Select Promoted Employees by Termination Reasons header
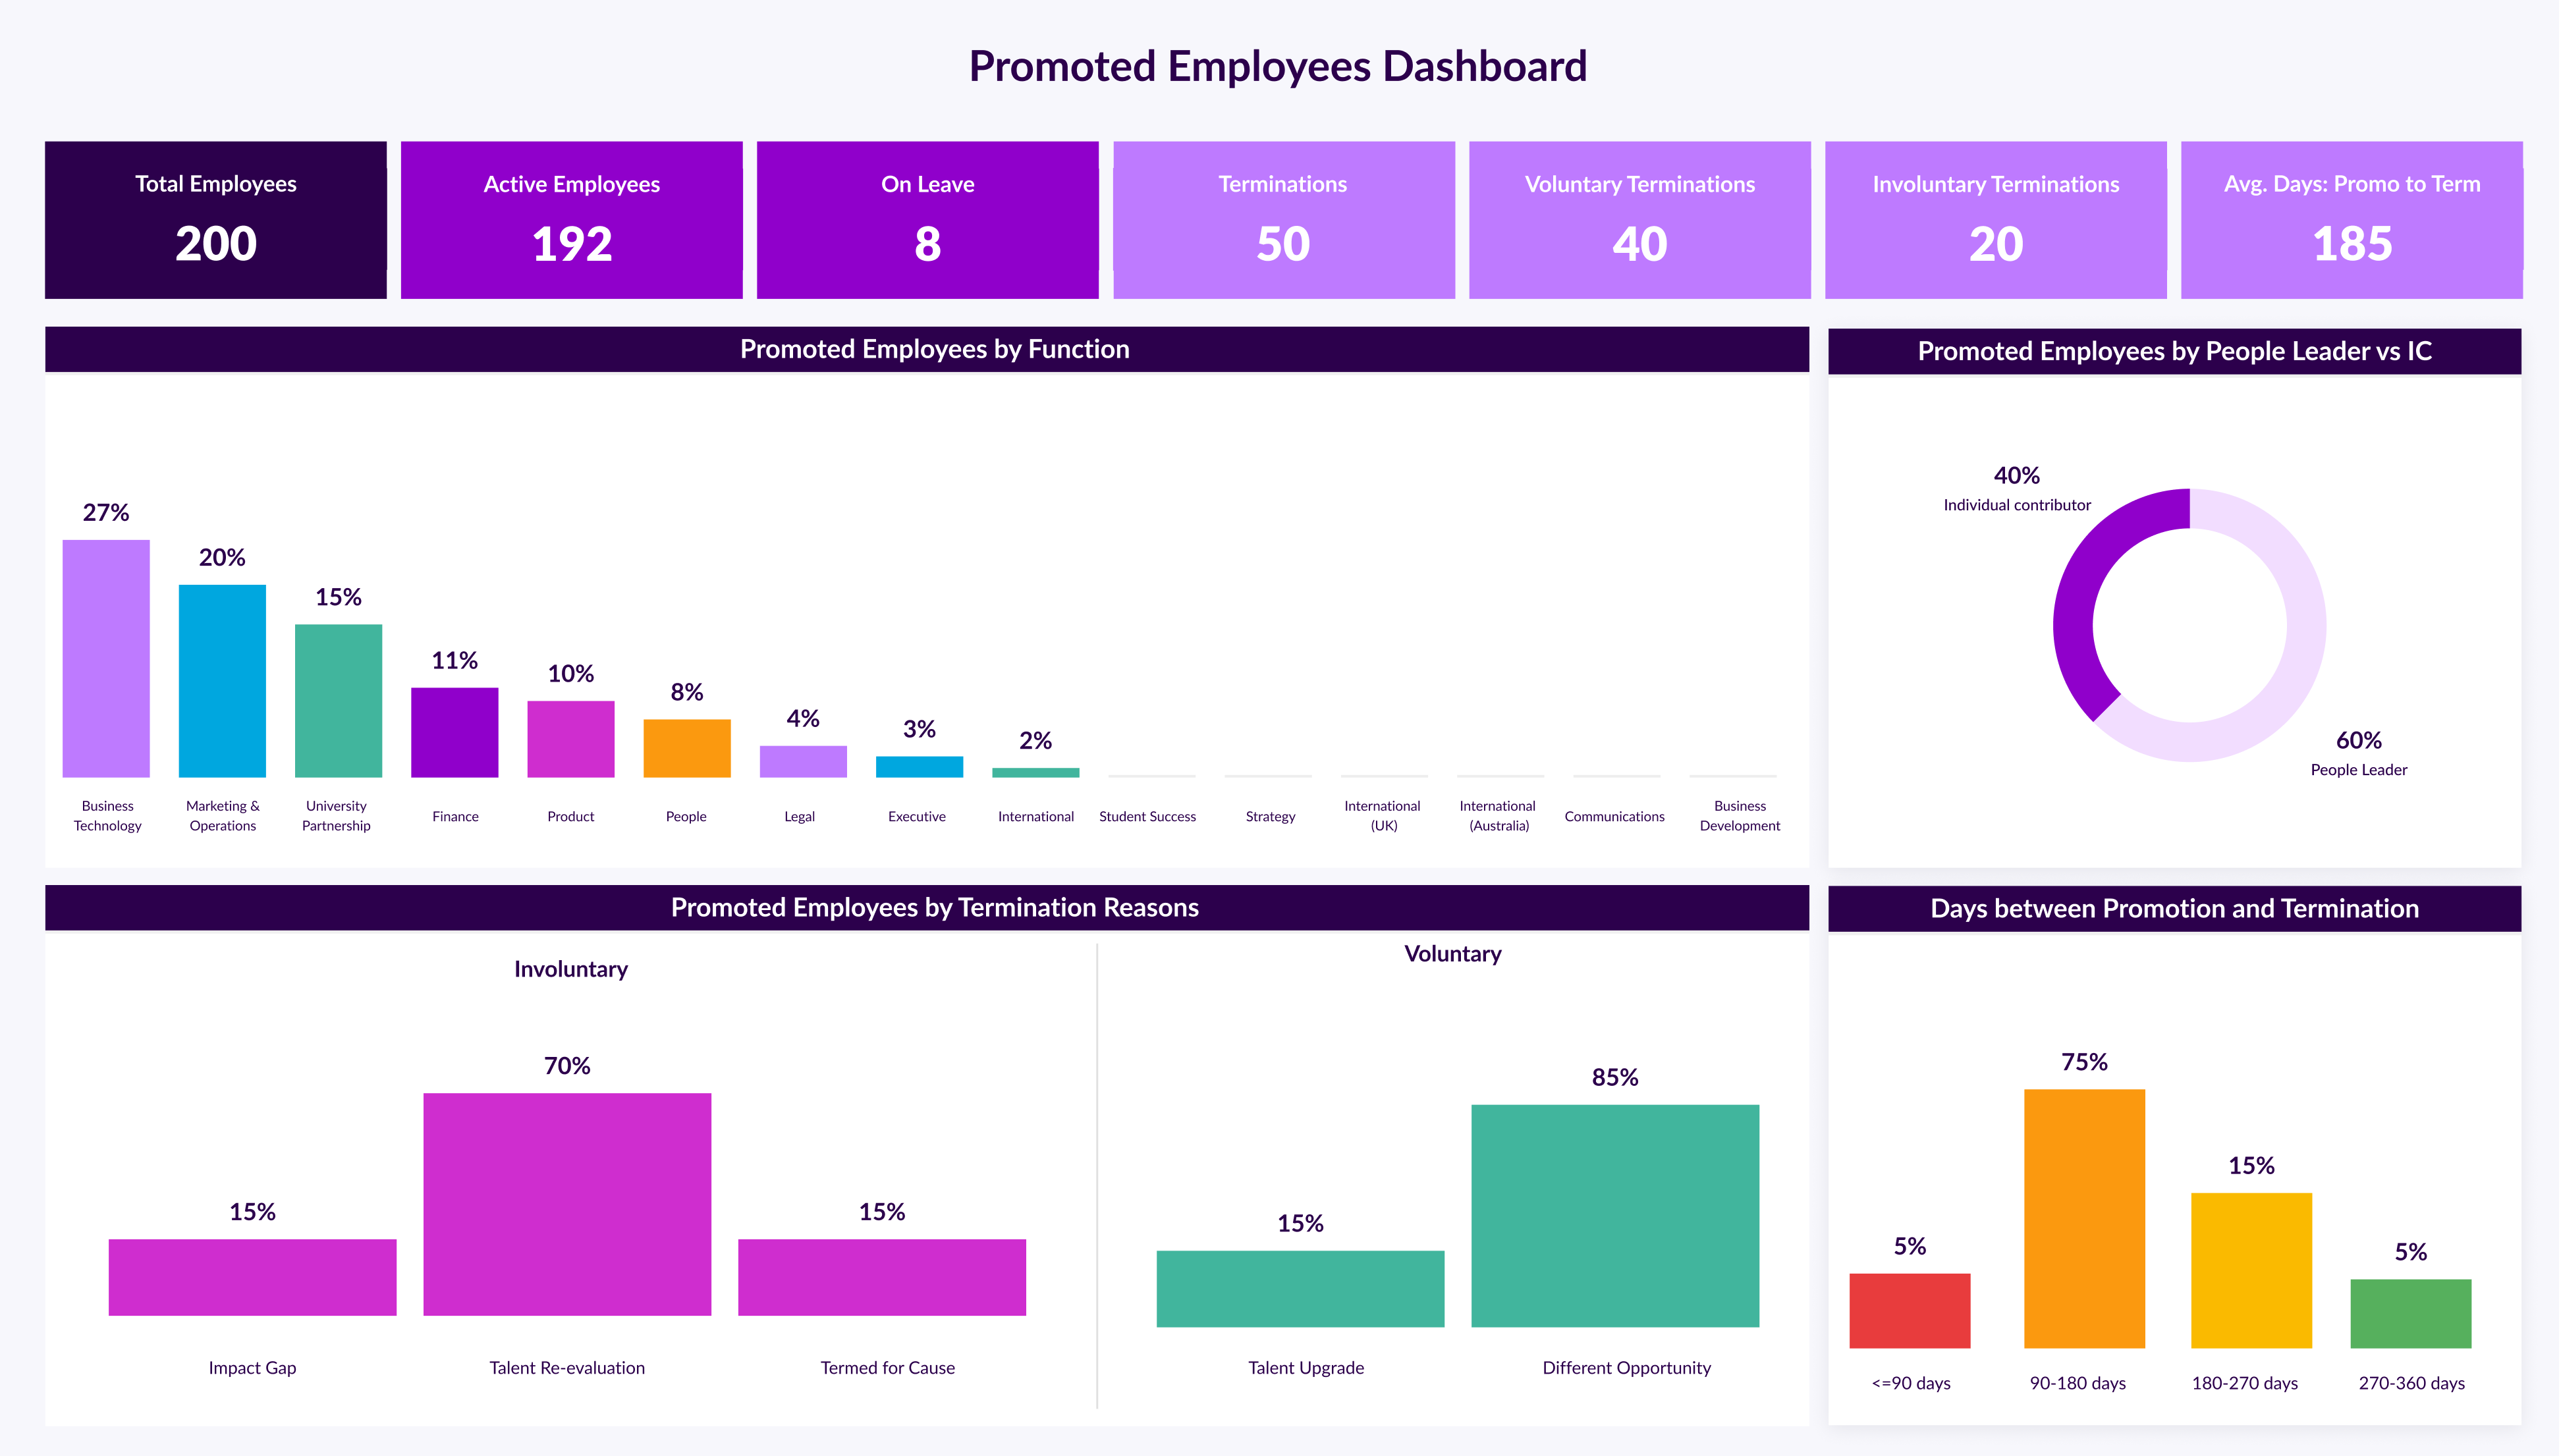The height and width of the screenshot is (1456, 2559). click(x=927, y=907)
